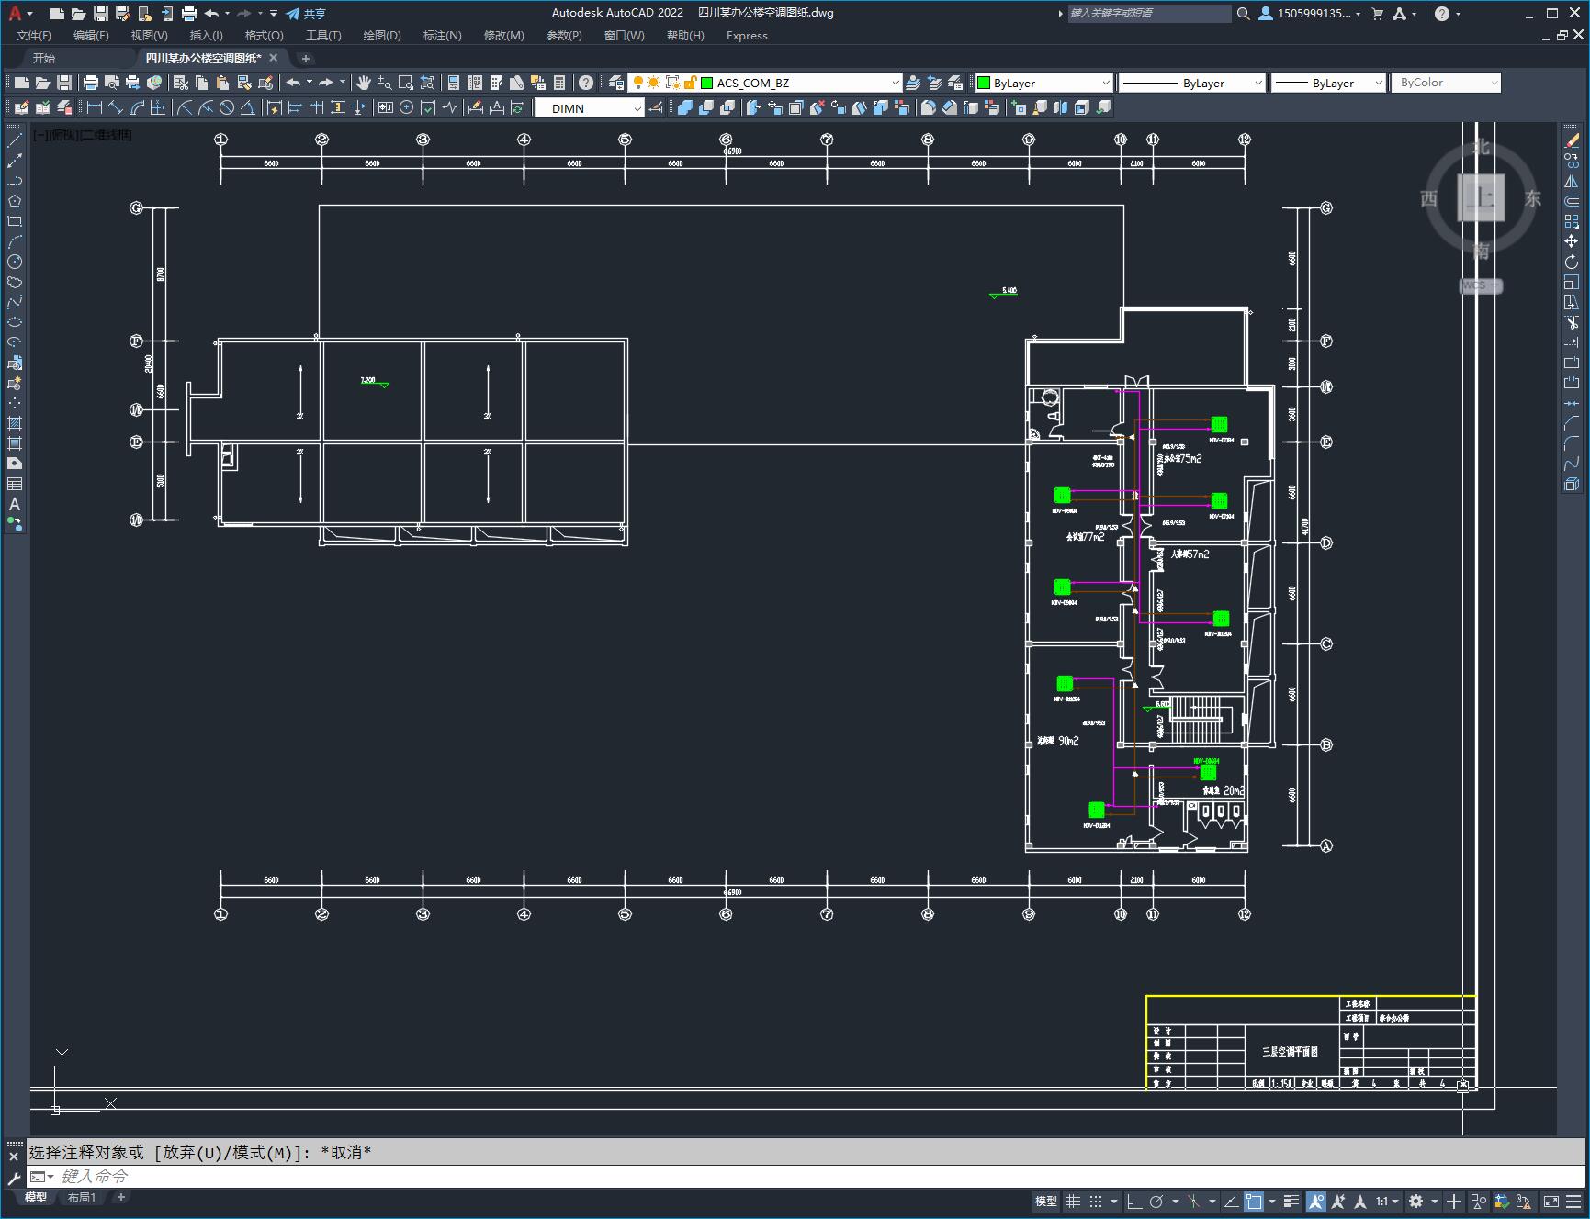Toggle ortho mode in status bar
1590x1219 pixels.
1134,1201
